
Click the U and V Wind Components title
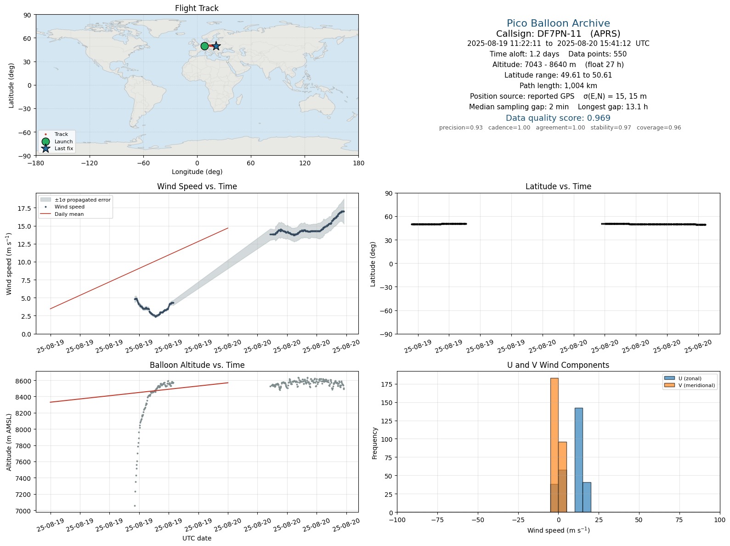point(558,365)
